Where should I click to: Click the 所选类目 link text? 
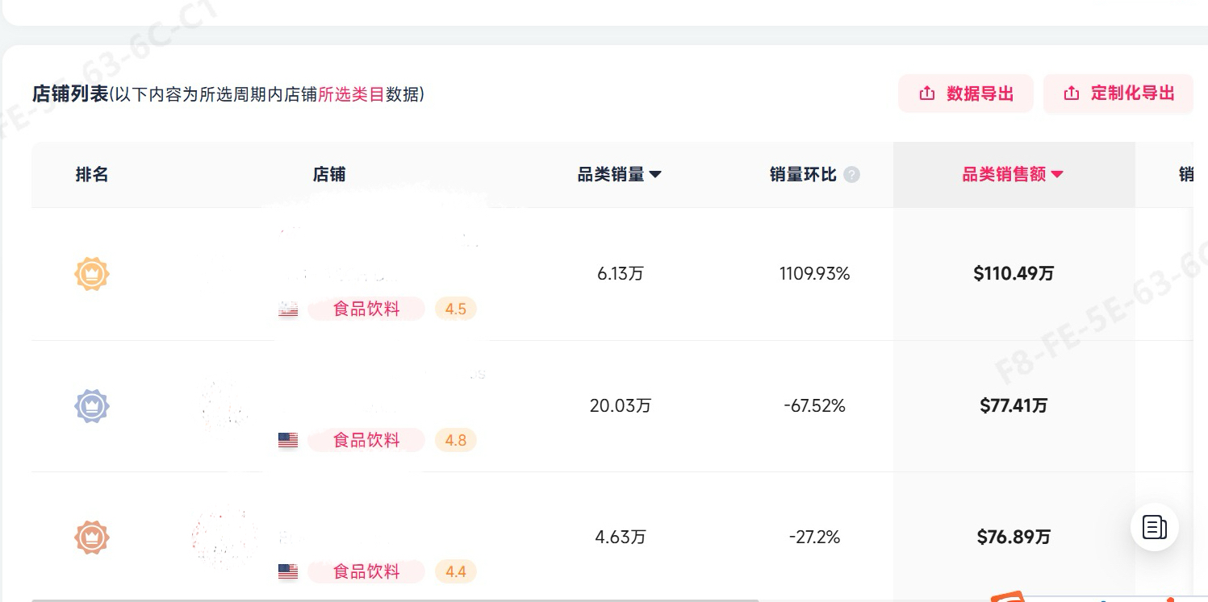(351, 94)
